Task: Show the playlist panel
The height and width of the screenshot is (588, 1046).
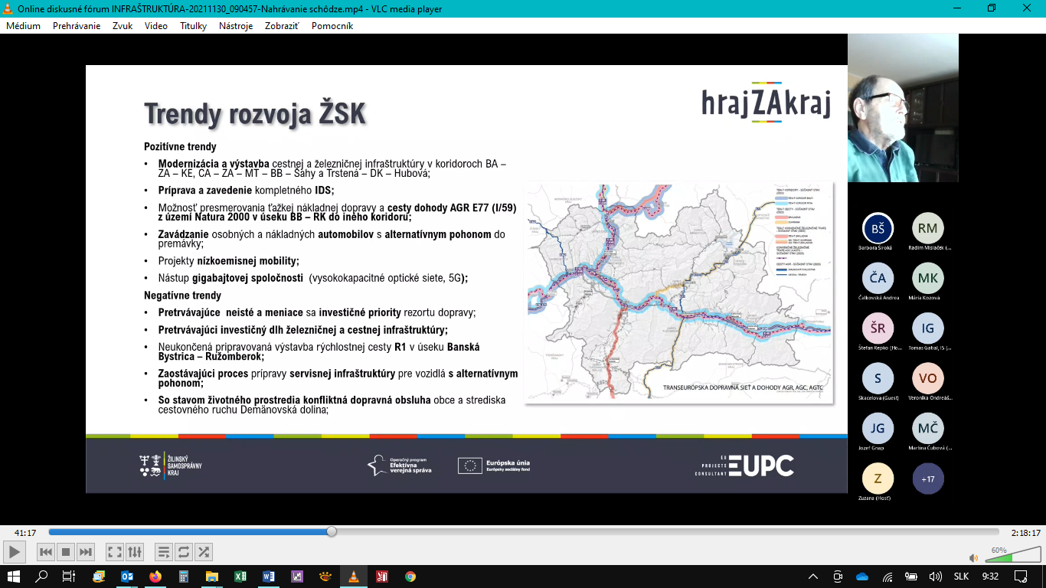Action: coord(163,551)
